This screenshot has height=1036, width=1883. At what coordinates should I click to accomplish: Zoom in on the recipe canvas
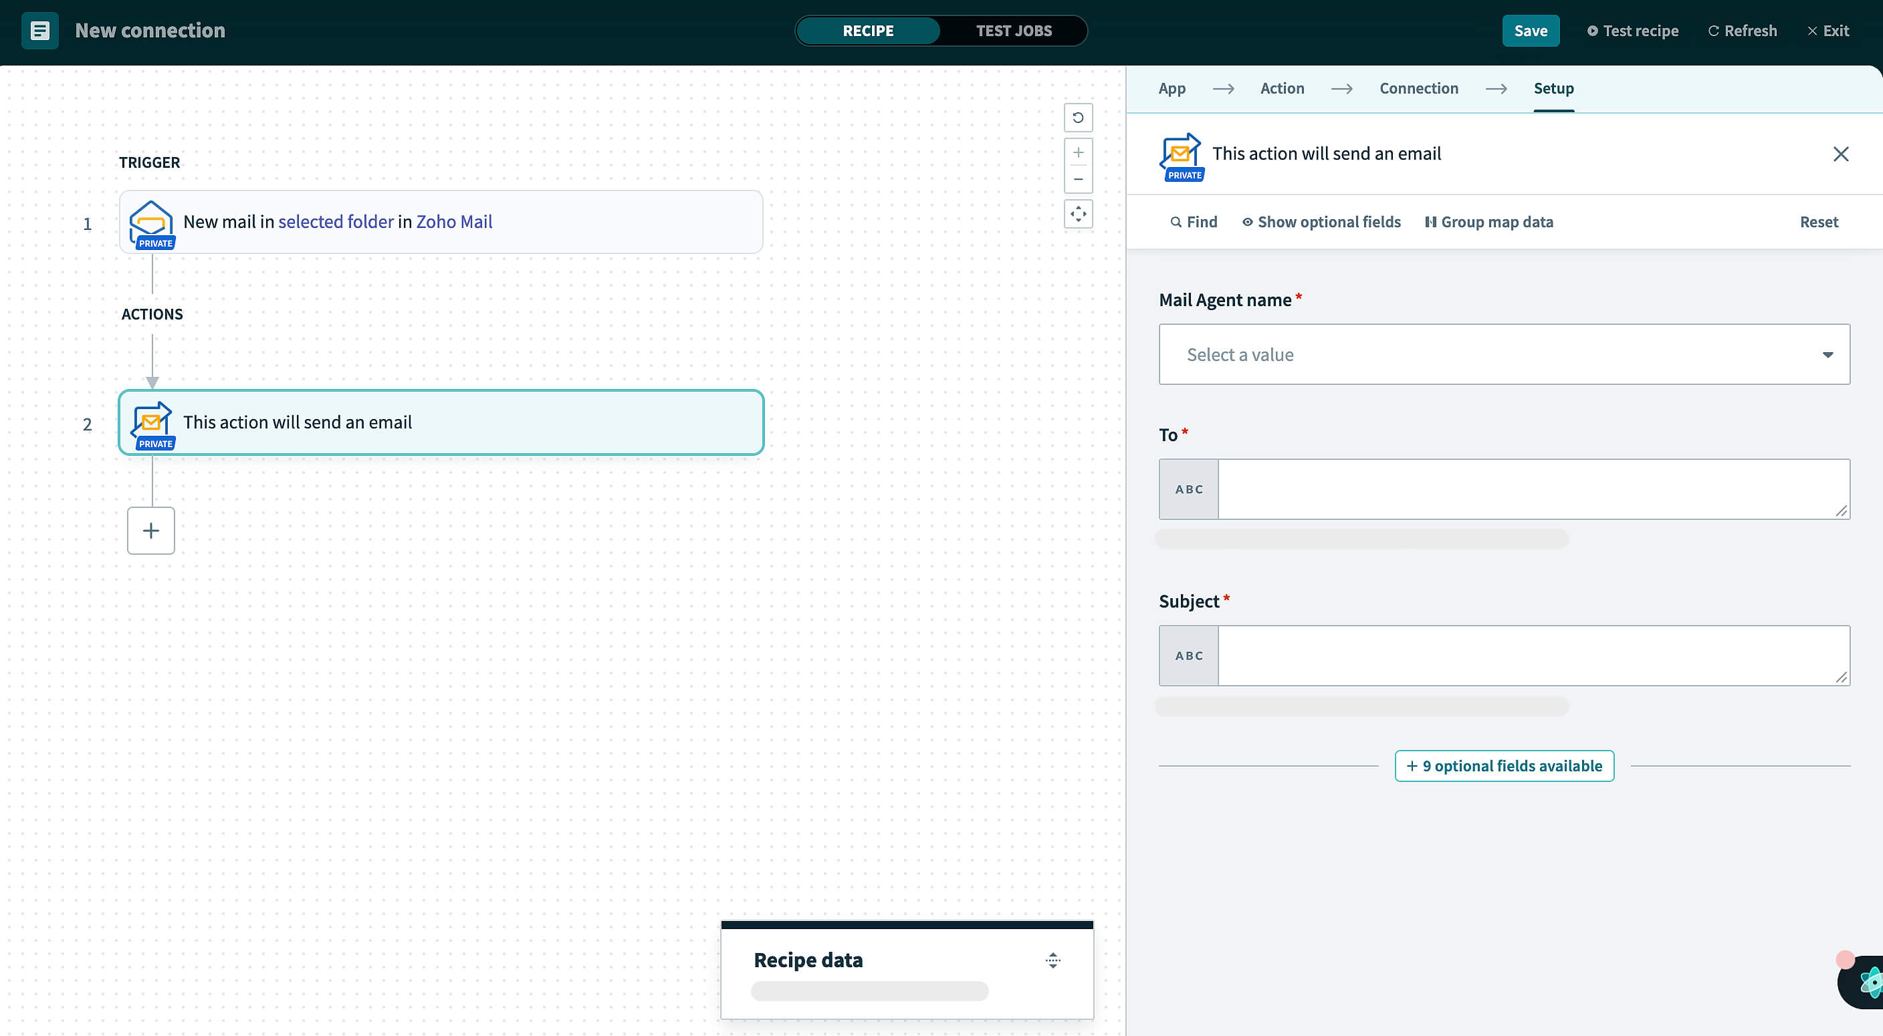pyautogui.click(x=1078, y=152)
